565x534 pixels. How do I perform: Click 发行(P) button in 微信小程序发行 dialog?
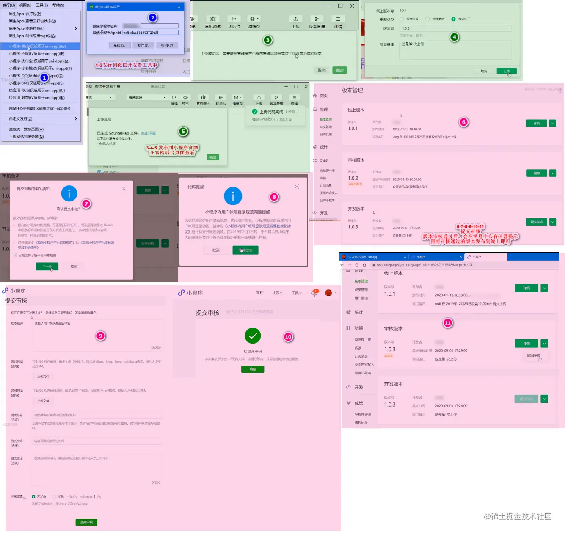(x=143, y=45)
